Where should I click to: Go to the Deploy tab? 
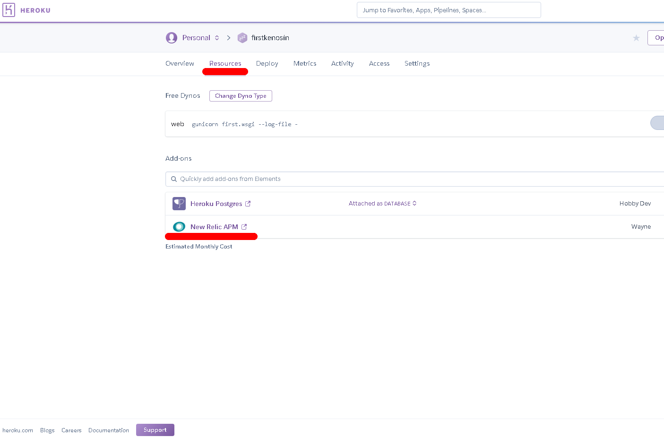tap(267, 63)
